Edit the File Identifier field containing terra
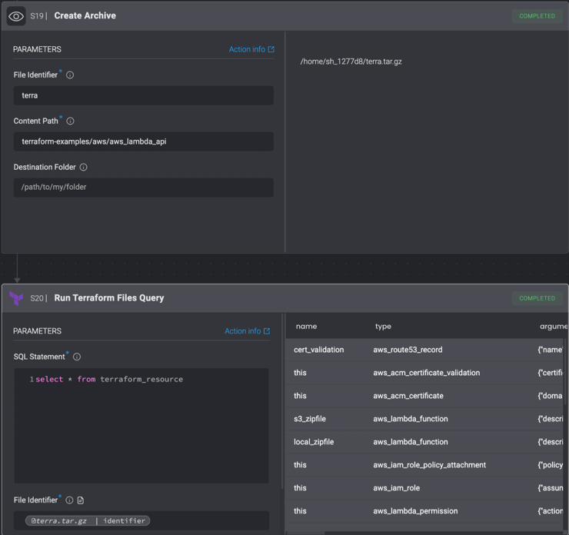Viewport: 569px width, 535px height. (x=144, y=95)
